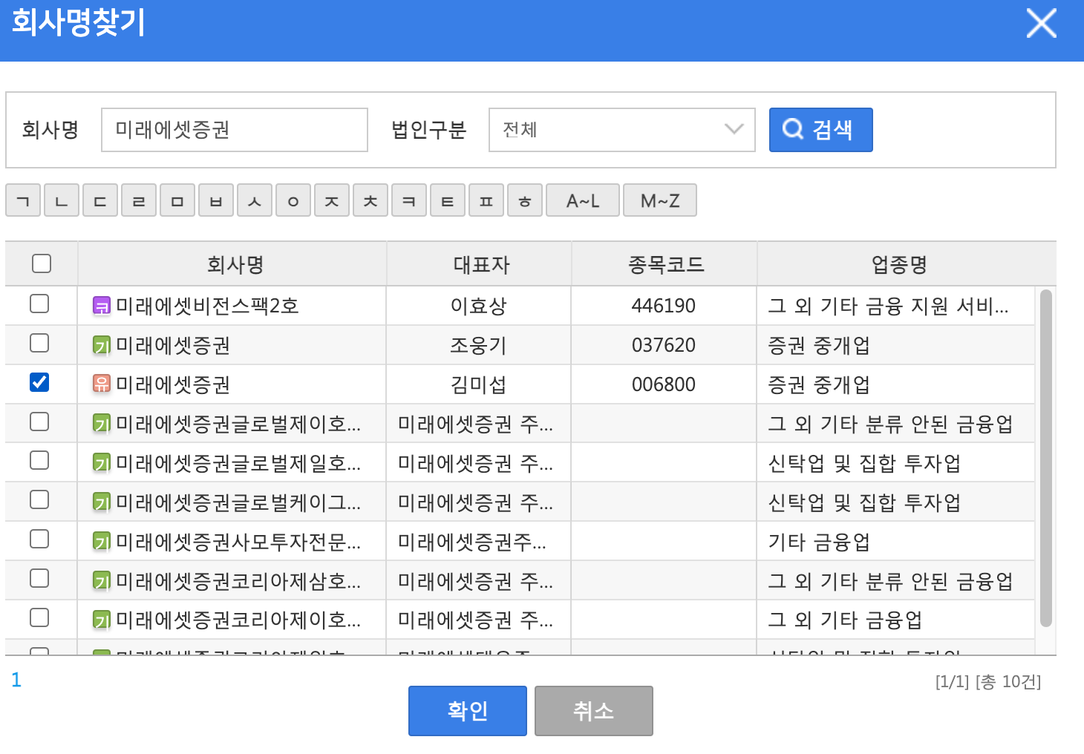Filter by initial consonant ㅈ

(x=332, y=200)
